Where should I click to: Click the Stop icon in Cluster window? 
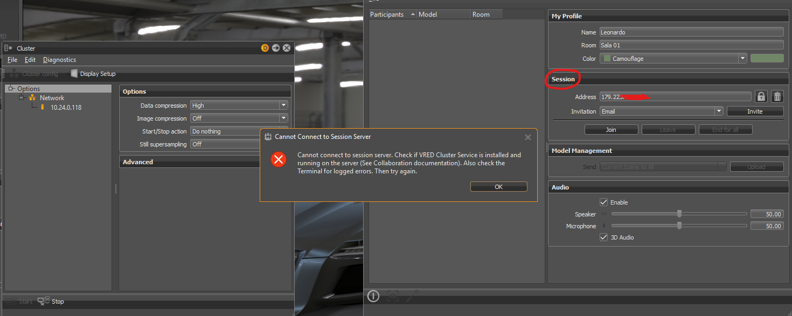pos(43,301)
